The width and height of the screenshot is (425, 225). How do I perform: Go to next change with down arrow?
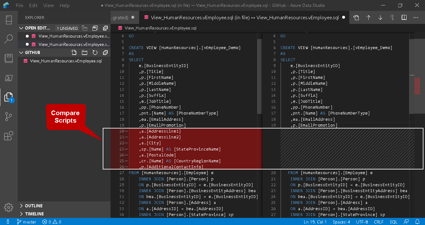(380, 18)
